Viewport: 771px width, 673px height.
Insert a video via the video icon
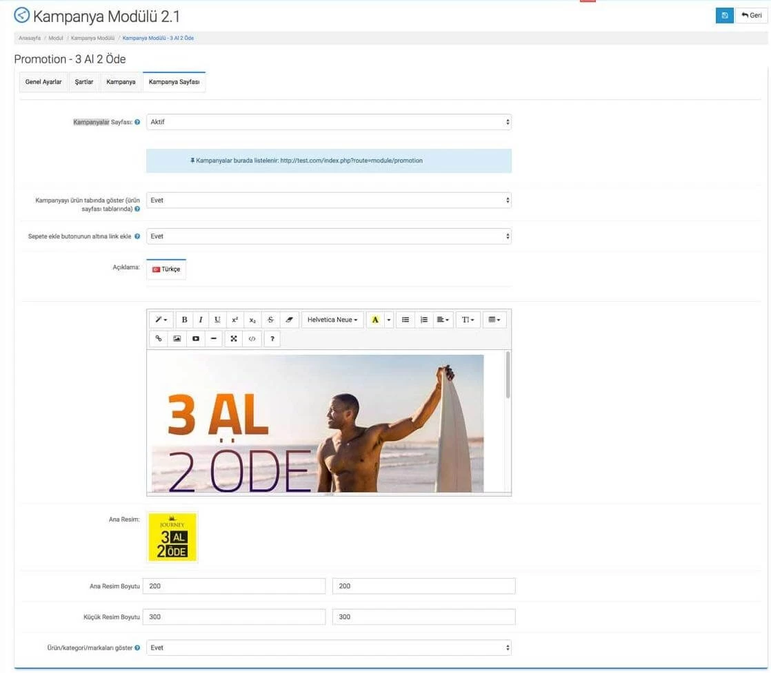(196, 339)
